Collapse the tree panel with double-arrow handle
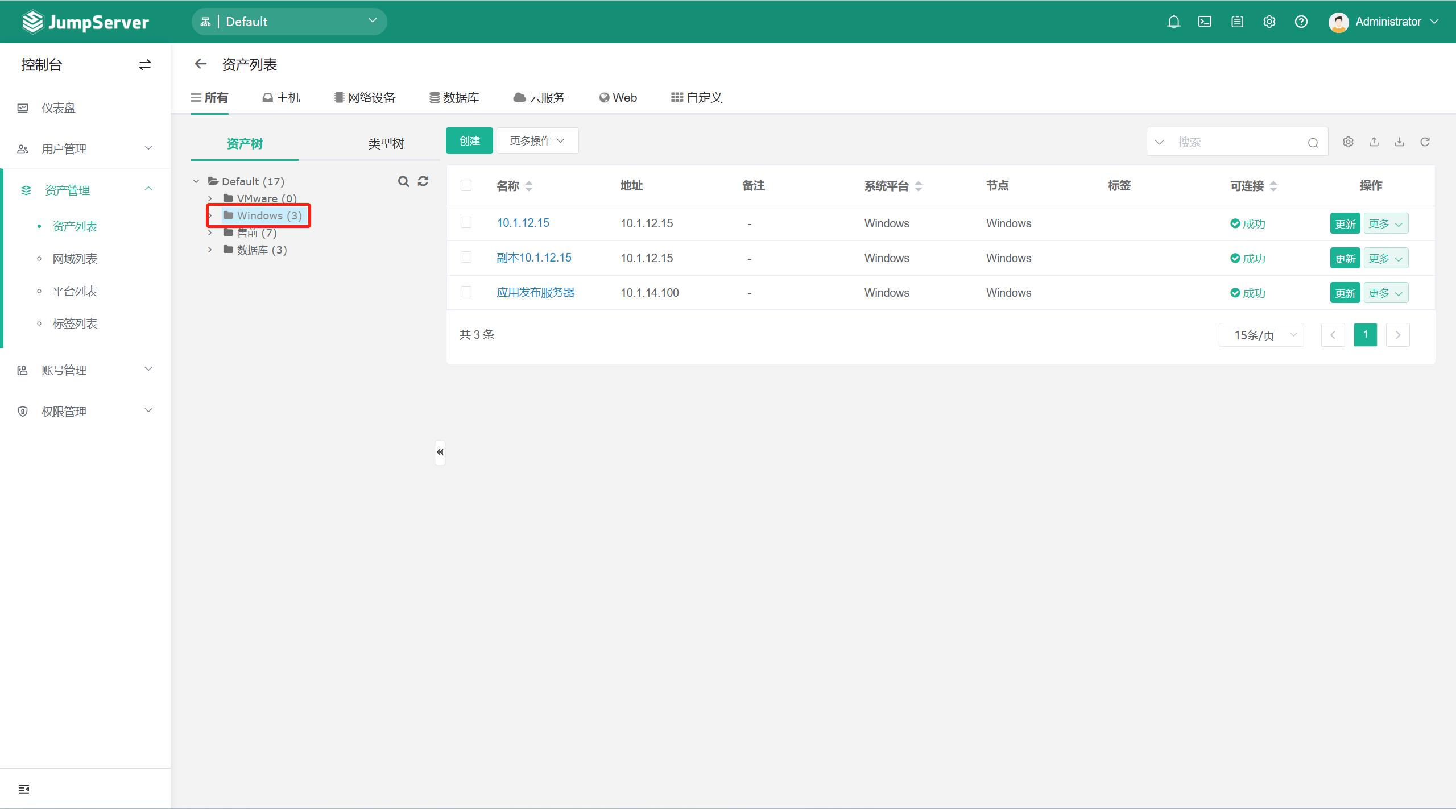 [x=440, y=453]
